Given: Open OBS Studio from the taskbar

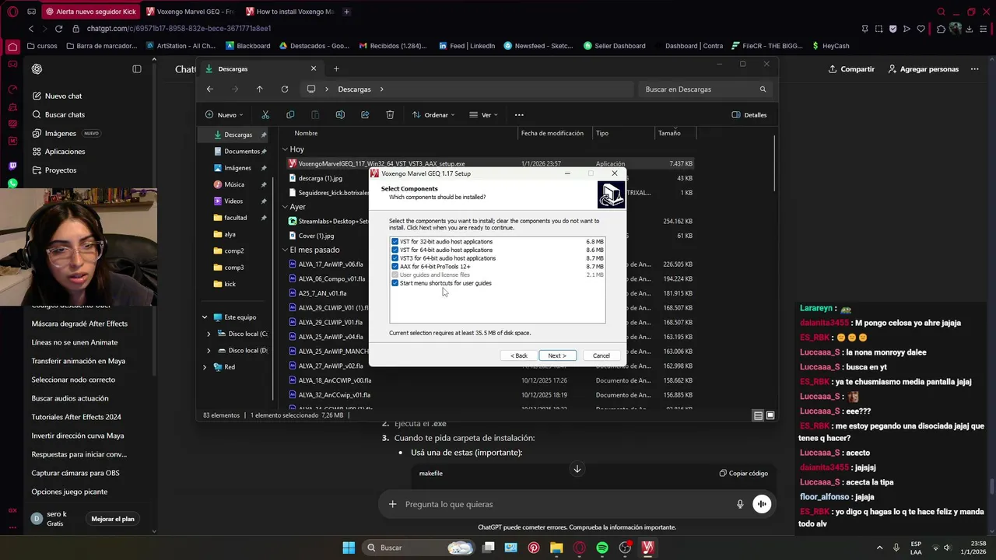Looking at the screenshot, I should [625, 548].
